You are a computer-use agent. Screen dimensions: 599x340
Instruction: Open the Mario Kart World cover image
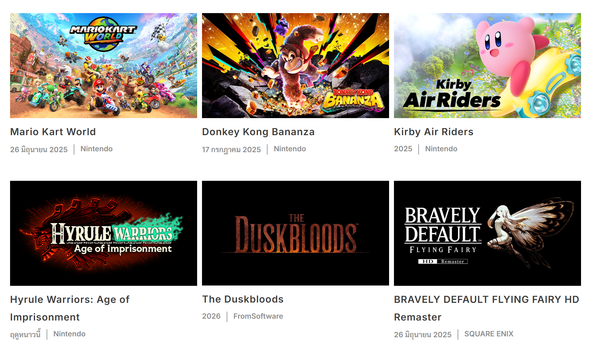pos(104,65)
